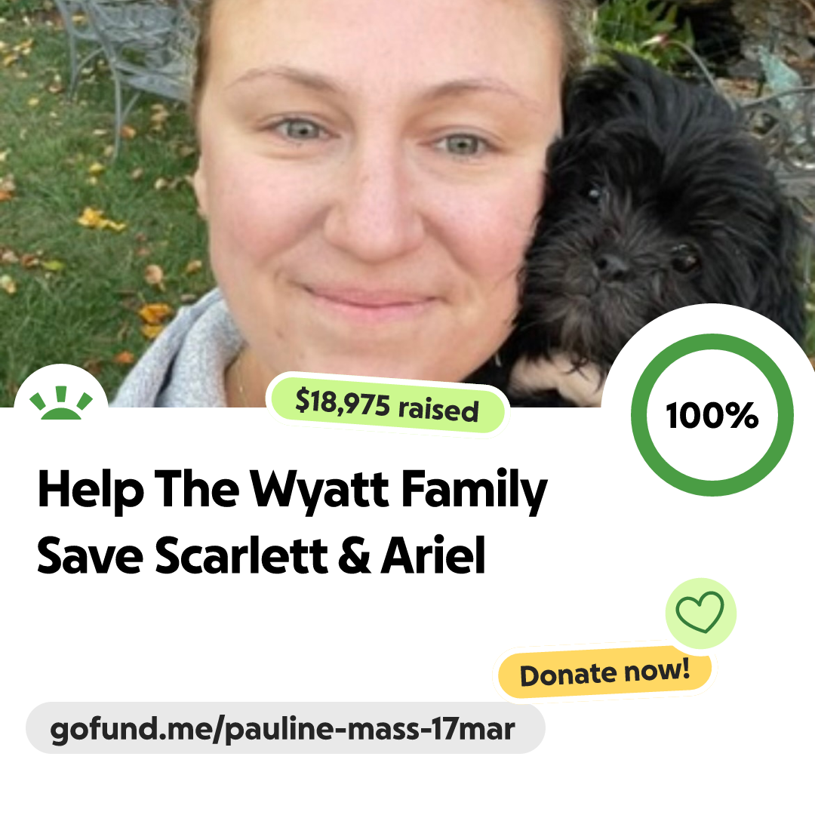Image resolution: width=815 pixels, height=815 pixels.
Task: Click the ampersand in the campaign title
Action: coord(354,555)
